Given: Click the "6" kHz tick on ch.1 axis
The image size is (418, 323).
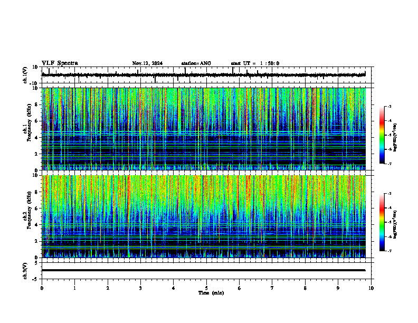Looking at the screenshot, I should click(36, 121).
